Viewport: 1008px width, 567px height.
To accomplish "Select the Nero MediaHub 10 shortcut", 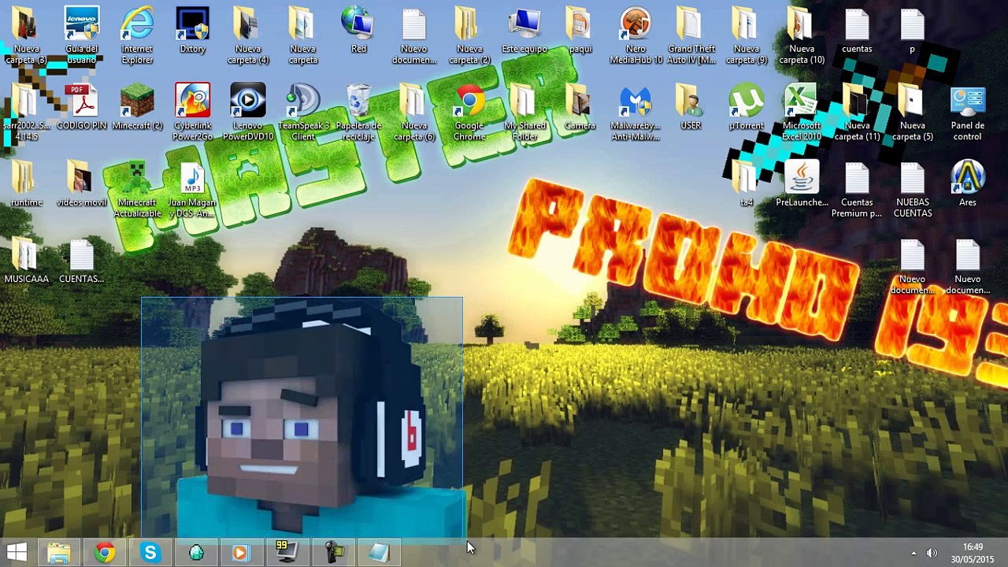I will (636, 35).
